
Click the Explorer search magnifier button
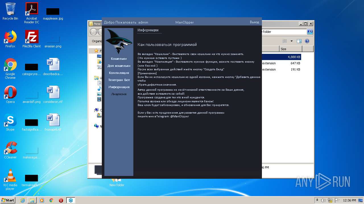pos(310,32)
